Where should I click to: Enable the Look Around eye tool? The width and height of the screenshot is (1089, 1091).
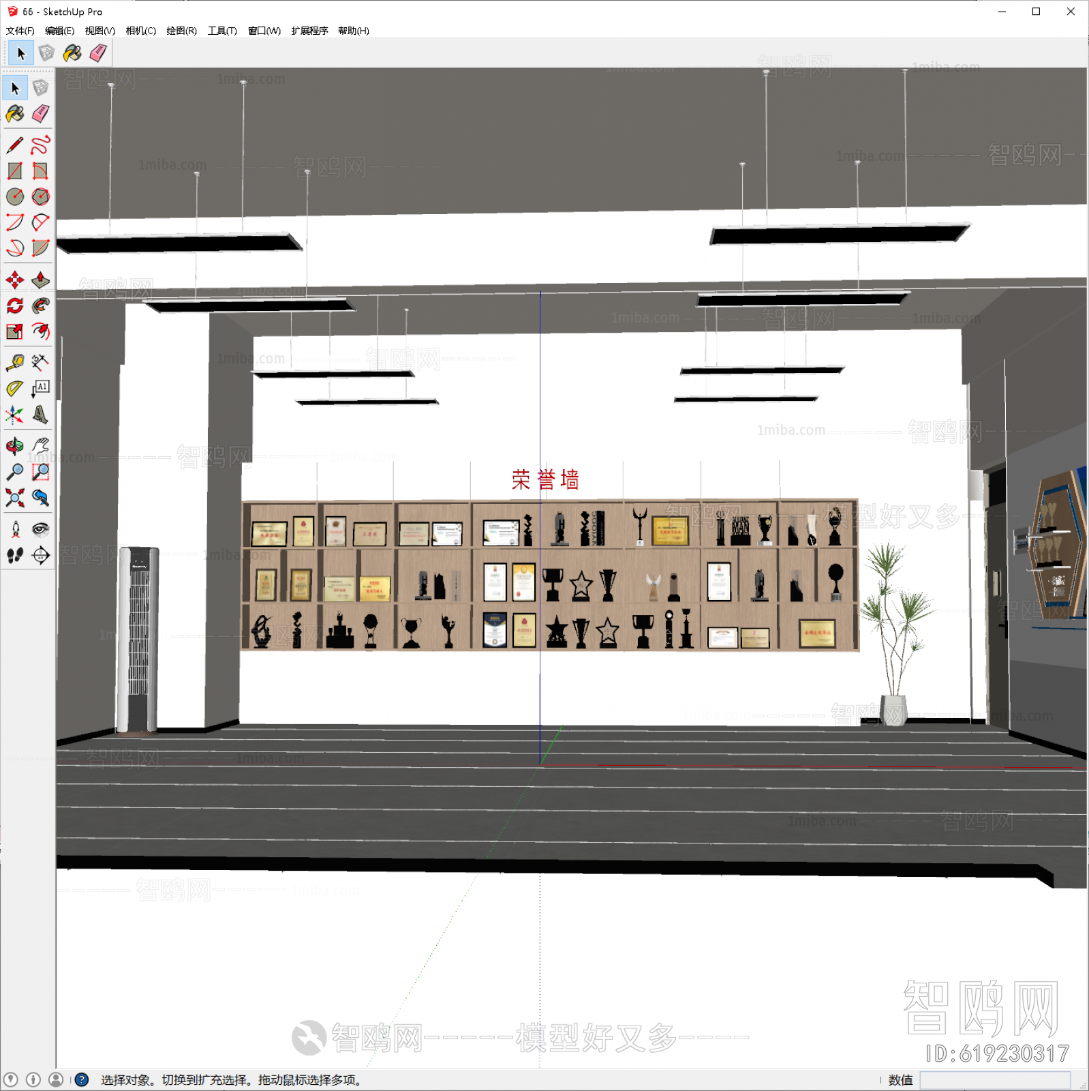click(40, 530)
